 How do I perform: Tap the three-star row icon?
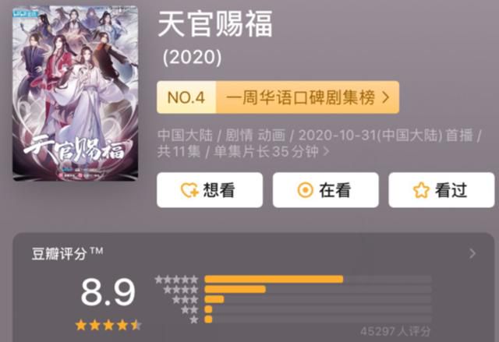pos(186,299)
